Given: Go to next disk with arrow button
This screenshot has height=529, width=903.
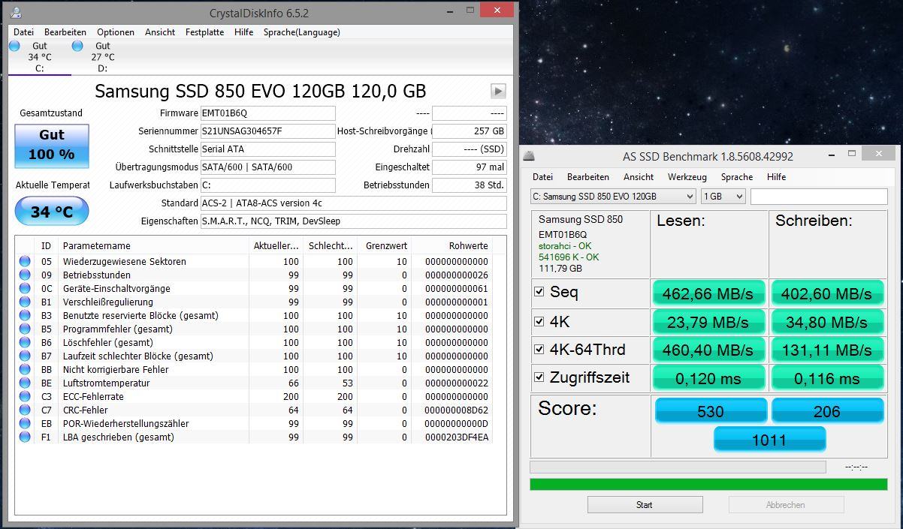Looking at the screenshot, I should 498,91.
